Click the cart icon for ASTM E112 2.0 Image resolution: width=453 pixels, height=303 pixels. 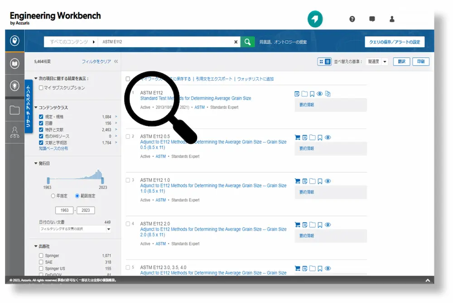click(297, 225)
